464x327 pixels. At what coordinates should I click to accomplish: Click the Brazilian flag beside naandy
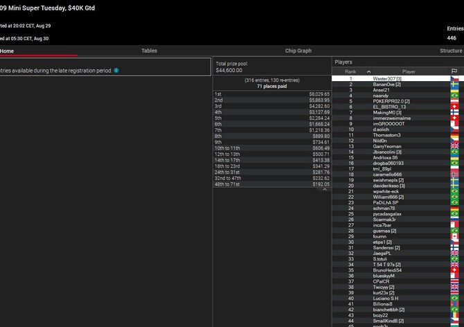tap(454, 96)
